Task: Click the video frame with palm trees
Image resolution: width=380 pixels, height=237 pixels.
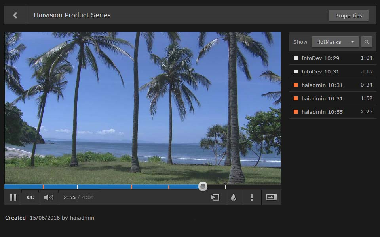Action: pyautogui.click(x=142, y=107)
